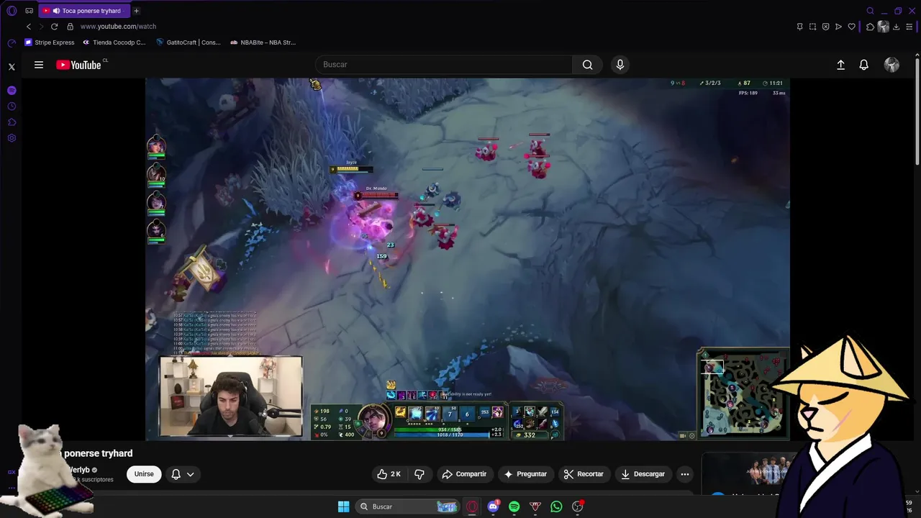Click the Preguntar ask button
Screen dimensions: 921x518
click(525, 474)
